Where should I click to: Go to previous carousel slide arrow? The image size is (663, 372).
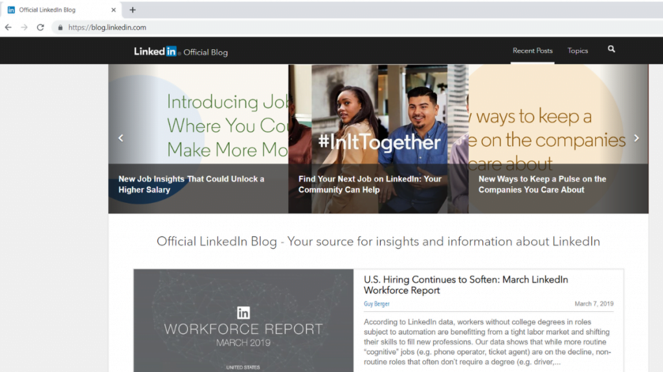pos(120,138)
